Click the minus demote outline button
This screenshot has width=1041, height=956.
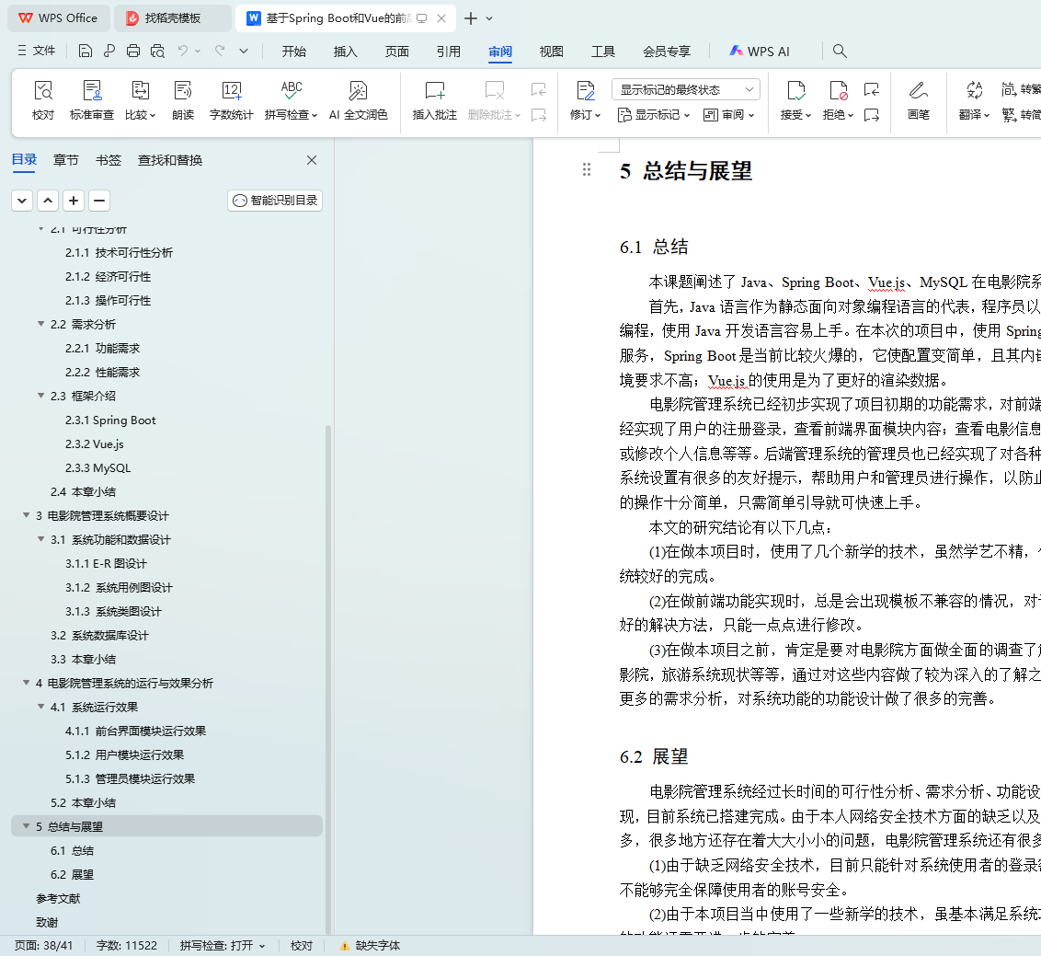click(x=99, y=201)
